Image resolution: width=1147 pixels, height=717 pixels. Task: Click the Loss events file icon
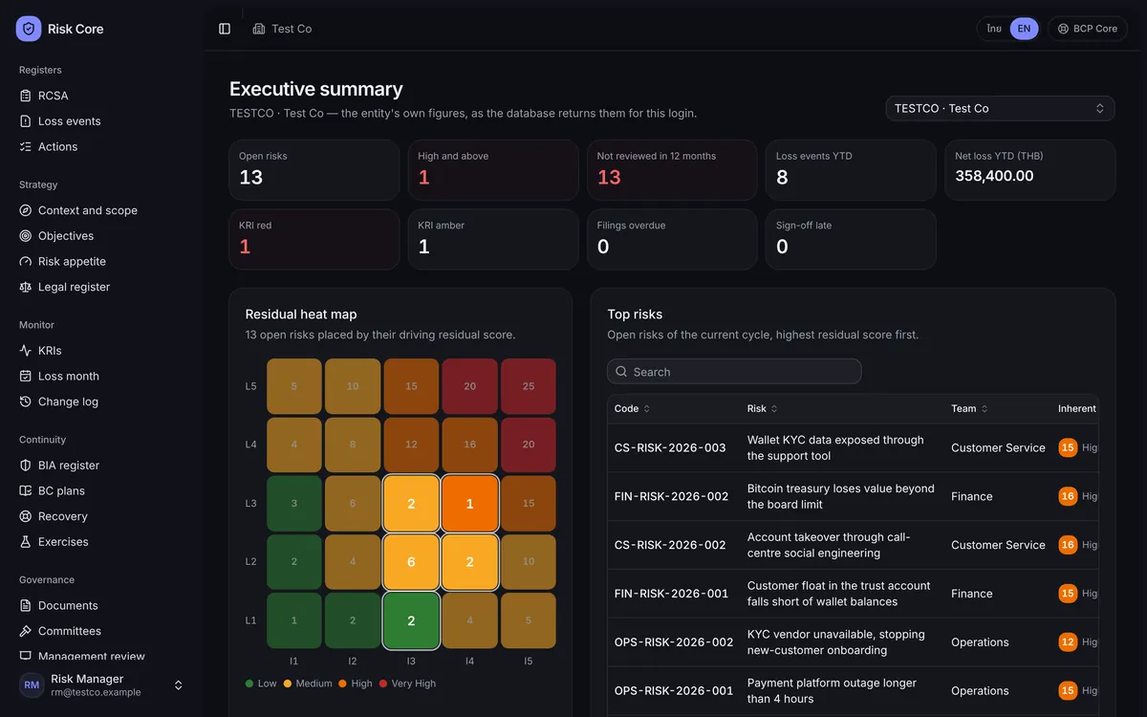[26, 121]
